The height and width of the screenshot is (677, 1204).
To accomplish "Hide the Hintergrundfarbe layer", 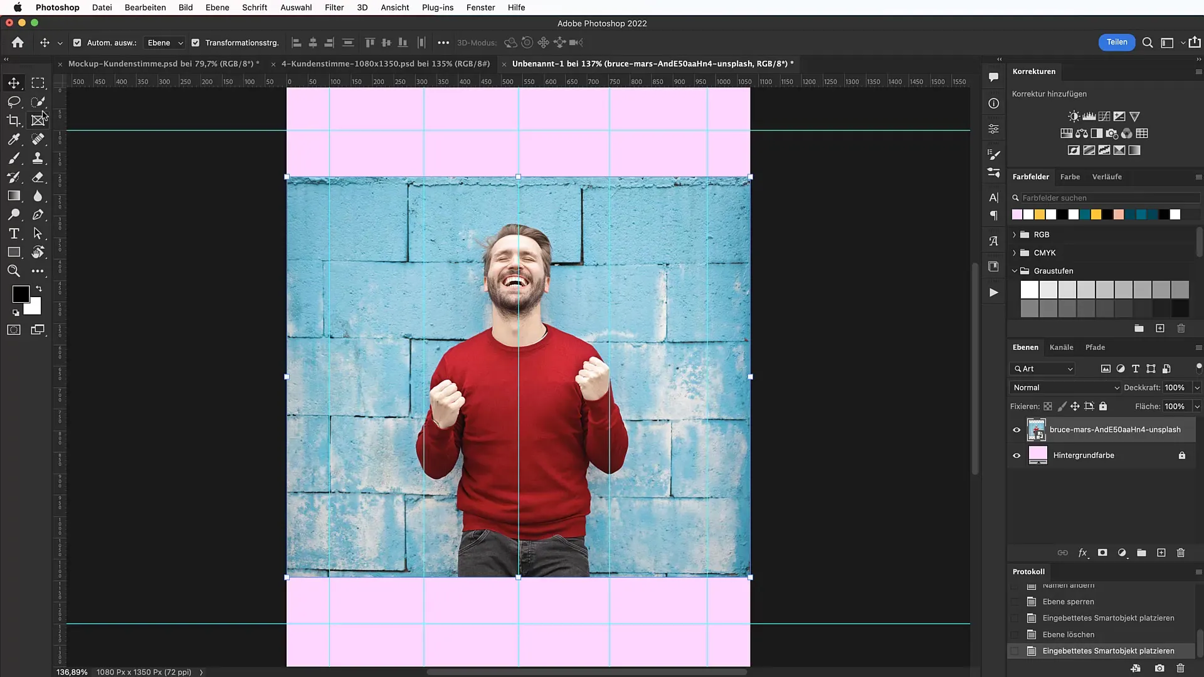I will 1017,456.
